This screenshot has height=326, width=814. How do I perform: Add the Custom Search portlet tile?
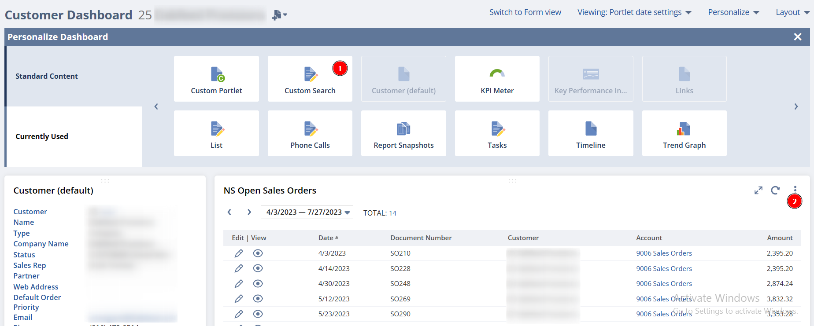(310, 79)
